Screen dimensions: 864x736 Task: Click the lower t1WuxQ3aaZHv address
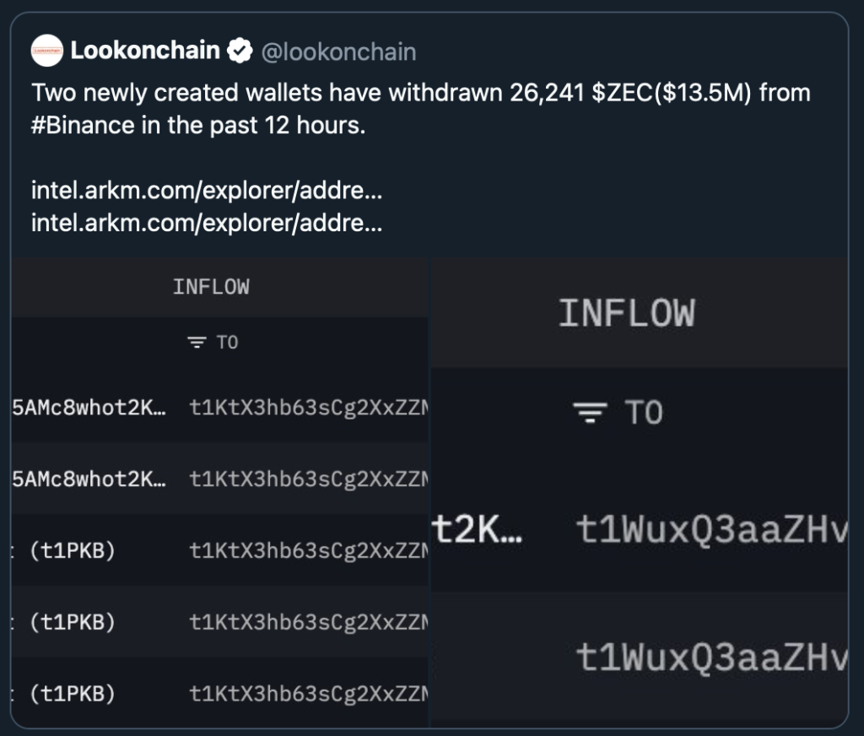(711, 658)
